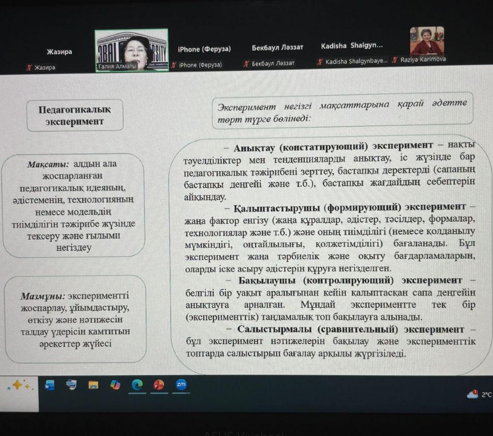Click the muted mic icon beside Бекбаул Ләззат

[246, 63]
